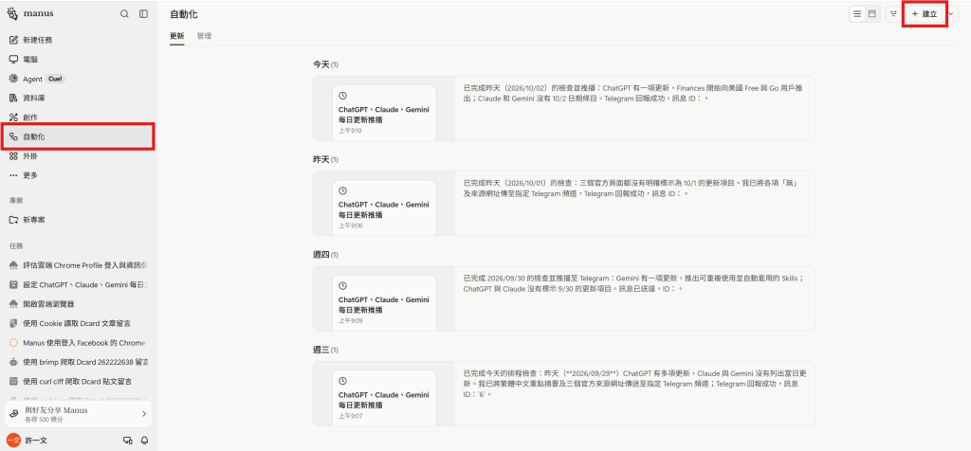The image size is (971, 451).
Task: Open 創作 in sidebar
Action: [x=78, y=117]
